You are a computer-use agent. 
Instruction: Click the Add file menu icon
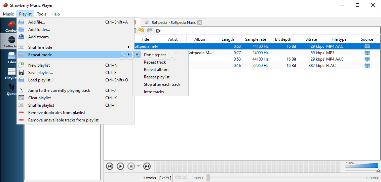click(x=22, y=22)
